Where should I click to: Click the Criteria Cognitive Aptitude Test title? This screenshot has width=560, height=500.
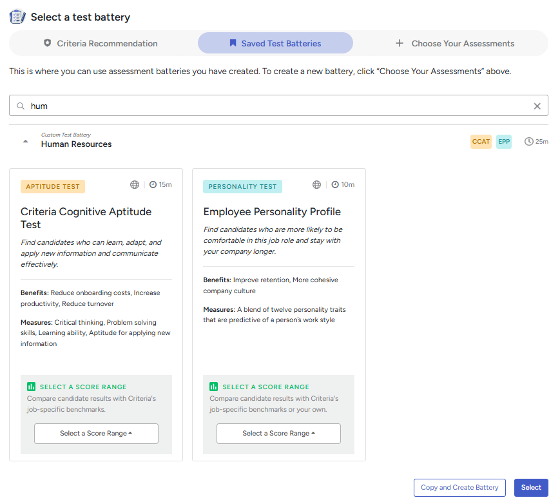point(86,218)
